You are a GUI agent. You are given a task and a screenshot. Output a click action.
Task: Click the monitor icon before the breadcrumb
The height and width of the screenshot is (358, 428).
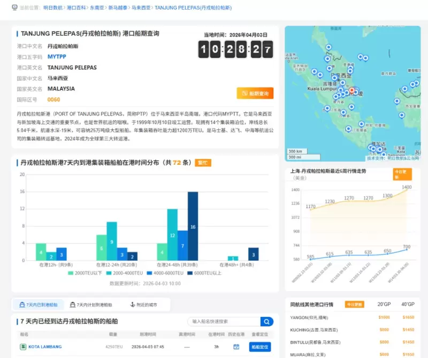pyautogui.click(x=14, y=8)
